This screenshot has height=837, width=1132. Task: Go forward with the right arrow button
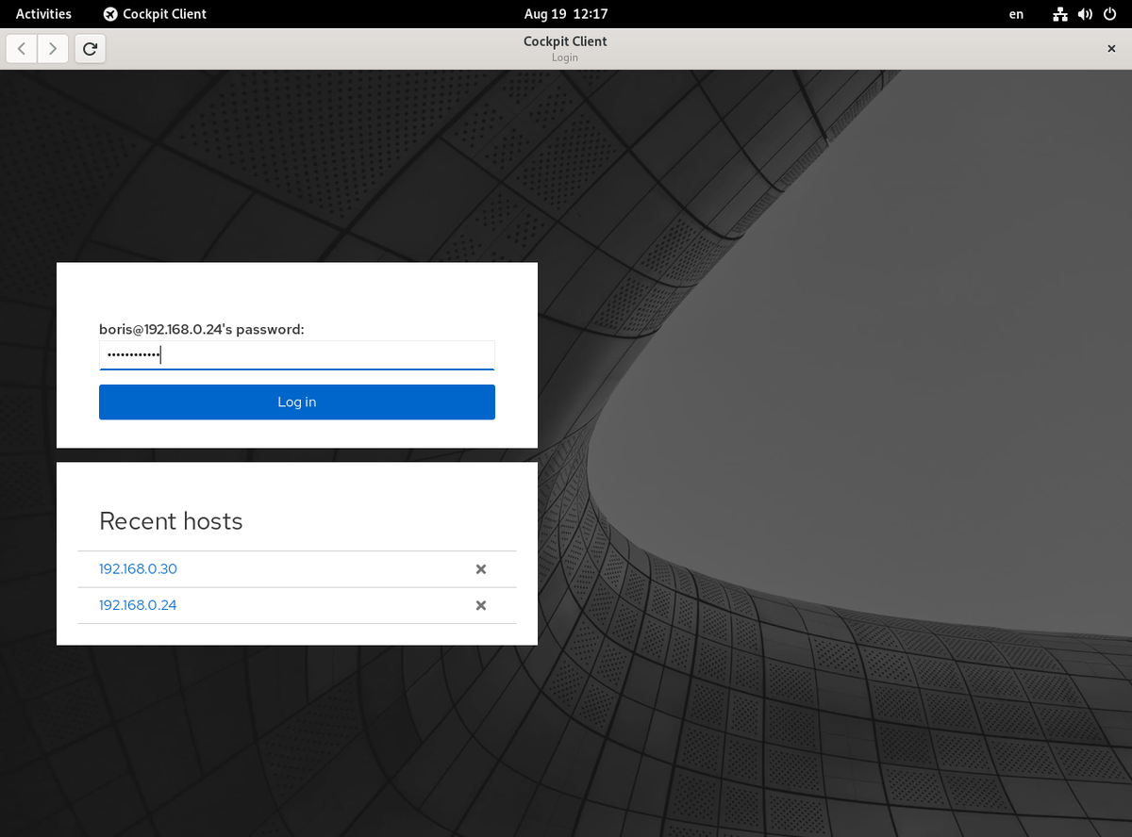point(53,49)
